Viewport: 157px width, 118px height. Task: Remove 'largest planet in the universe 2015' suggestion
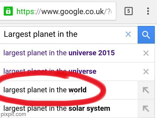point(146,53)
